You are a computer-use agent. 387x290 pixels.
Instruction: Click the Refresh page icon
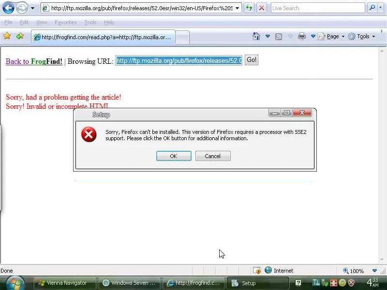(x=249, y=8)
